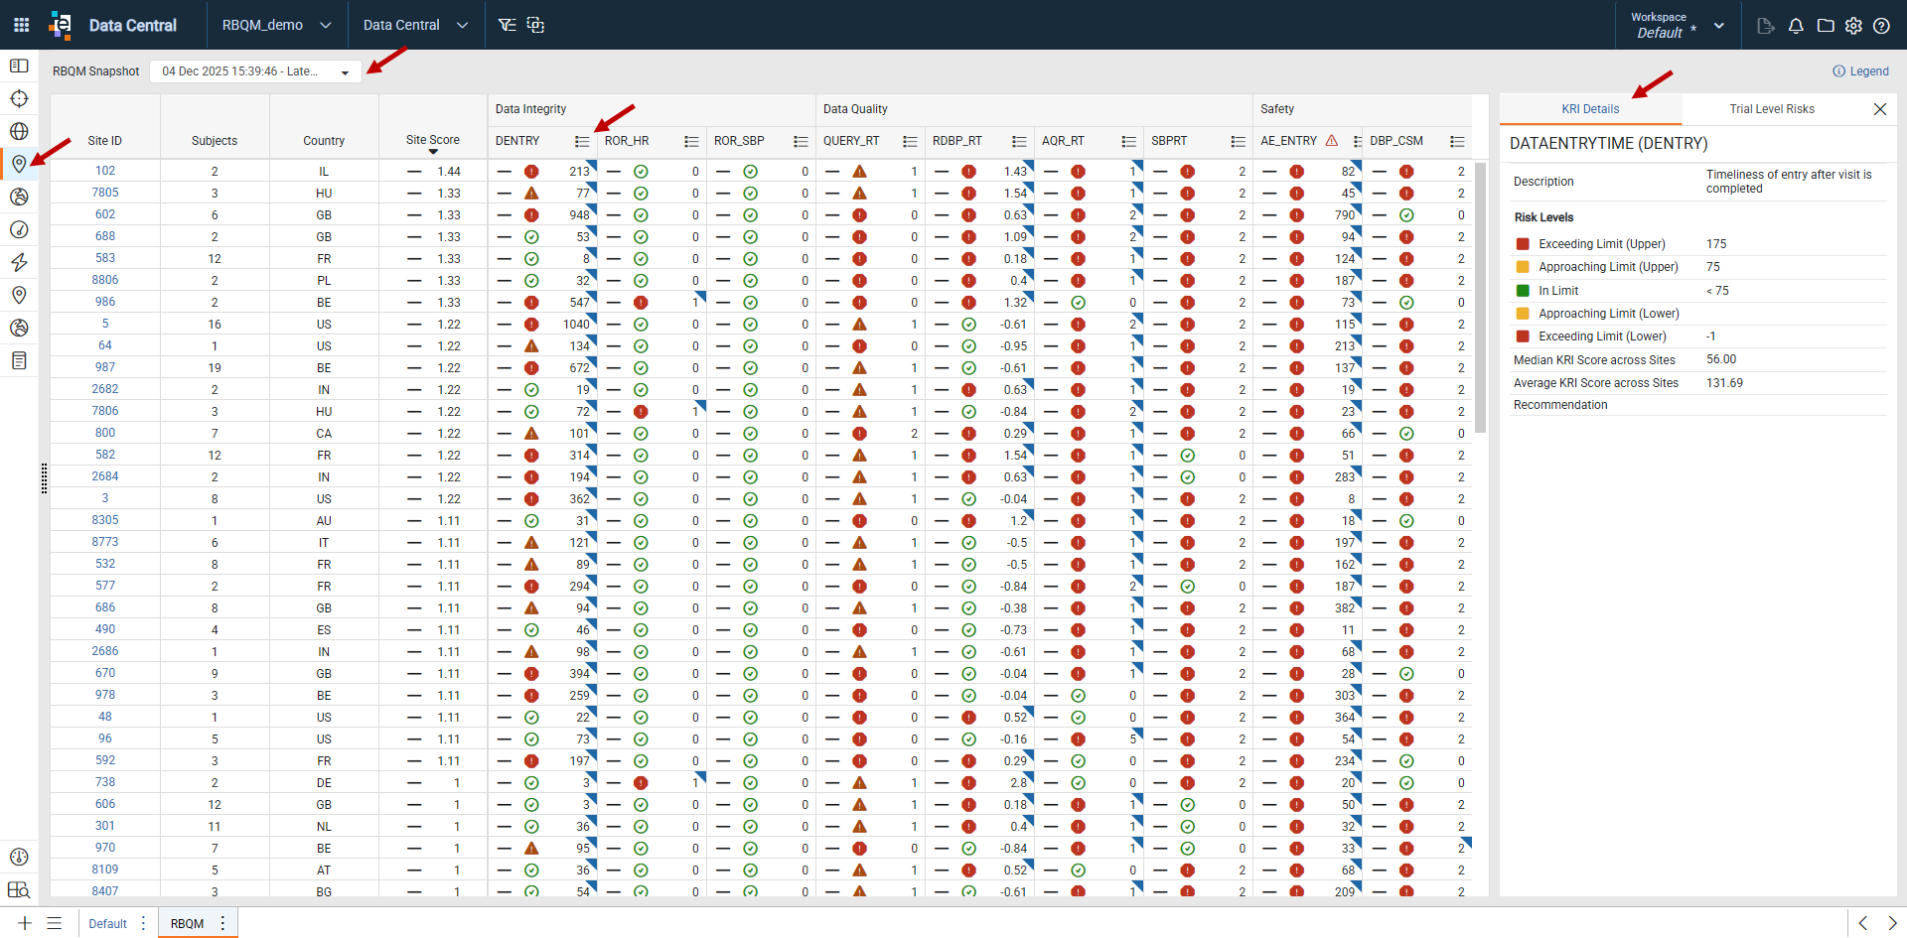1907x938 pixels.
Task: Open ROR_HR column menu icon
Action: pos(691,142)
